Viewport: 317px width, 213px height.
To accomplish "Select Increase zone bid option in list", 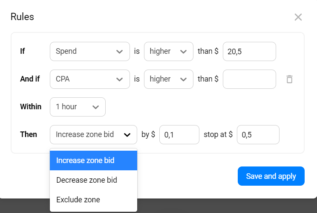I will (93, 160).
